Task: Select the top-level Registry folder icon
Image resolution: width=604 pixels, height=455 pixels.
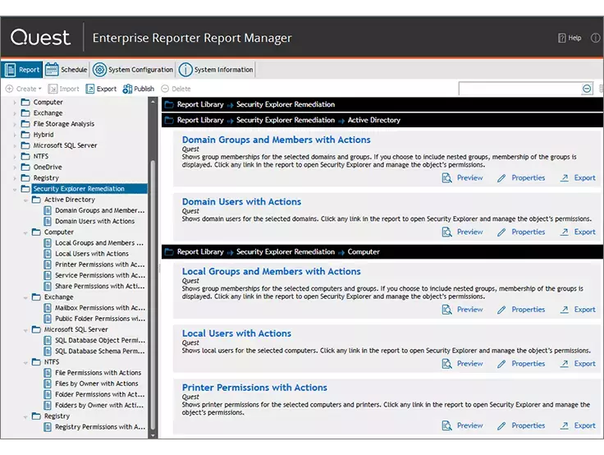Action: pos(25,177)
